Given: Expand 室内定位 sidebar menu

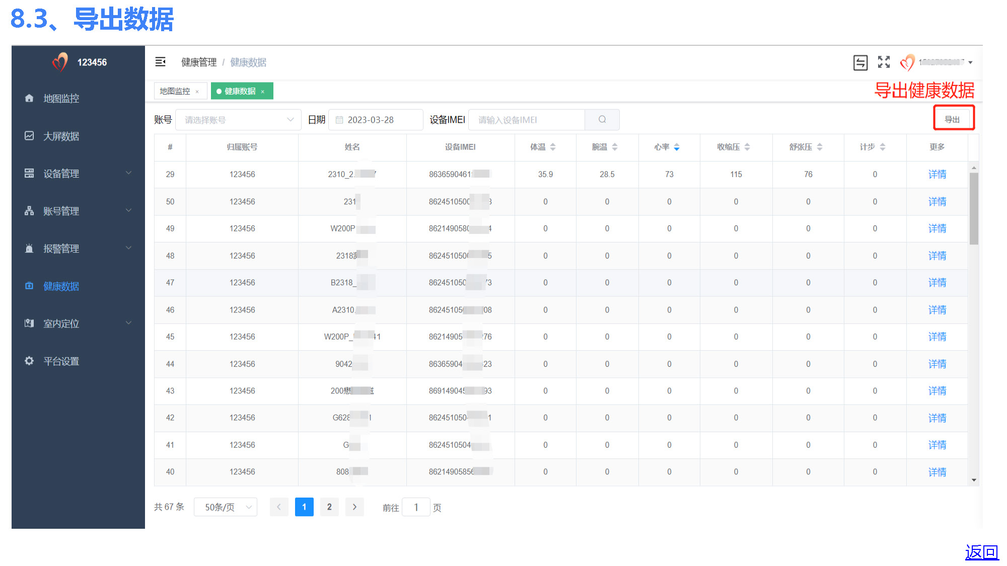Looking at the screenshot, I should click(x=78, y=324).
